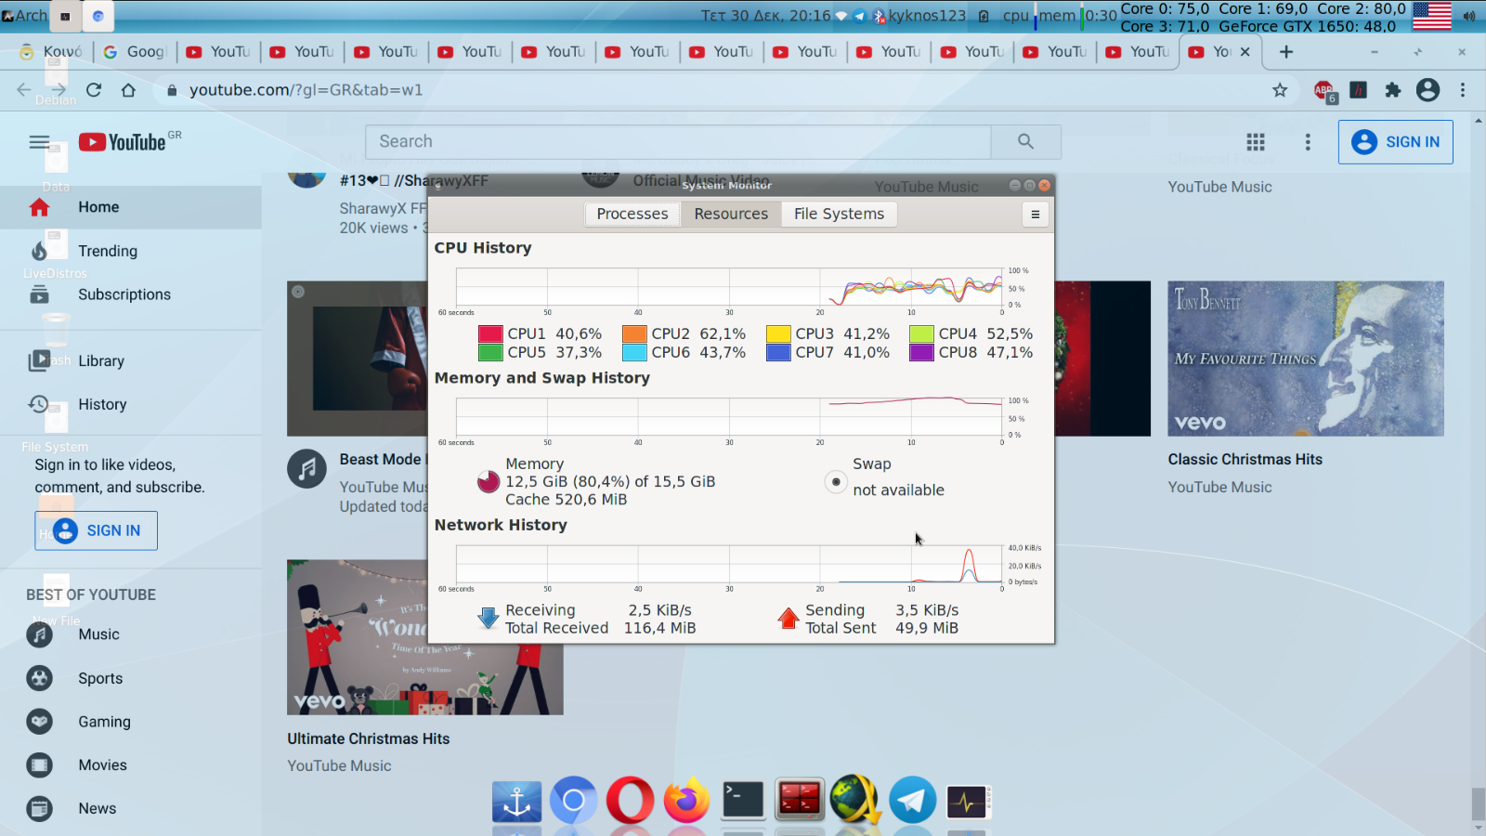Change the CPU4 color swatch

[x=921, y=333]
